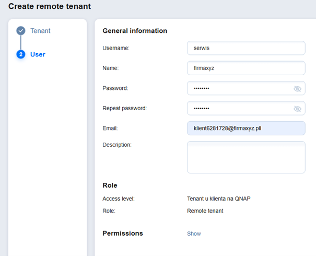Click the 'Username:' field label
This screenshot has width=316, height=256.
[x=116, y=48]
